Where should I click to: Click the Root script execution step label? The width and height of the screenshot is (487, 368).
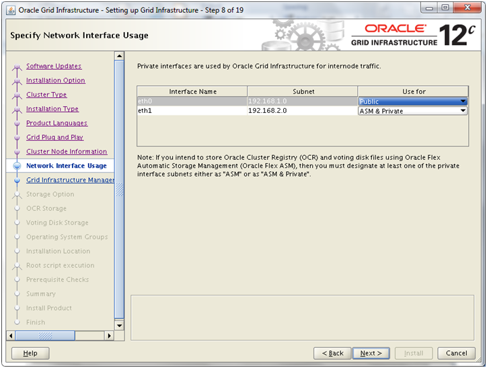[x=61, y=266]
